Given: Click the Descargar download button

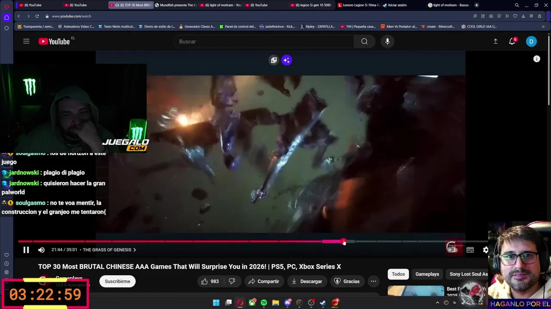Looking at the screenshot, I should [306, 282].
